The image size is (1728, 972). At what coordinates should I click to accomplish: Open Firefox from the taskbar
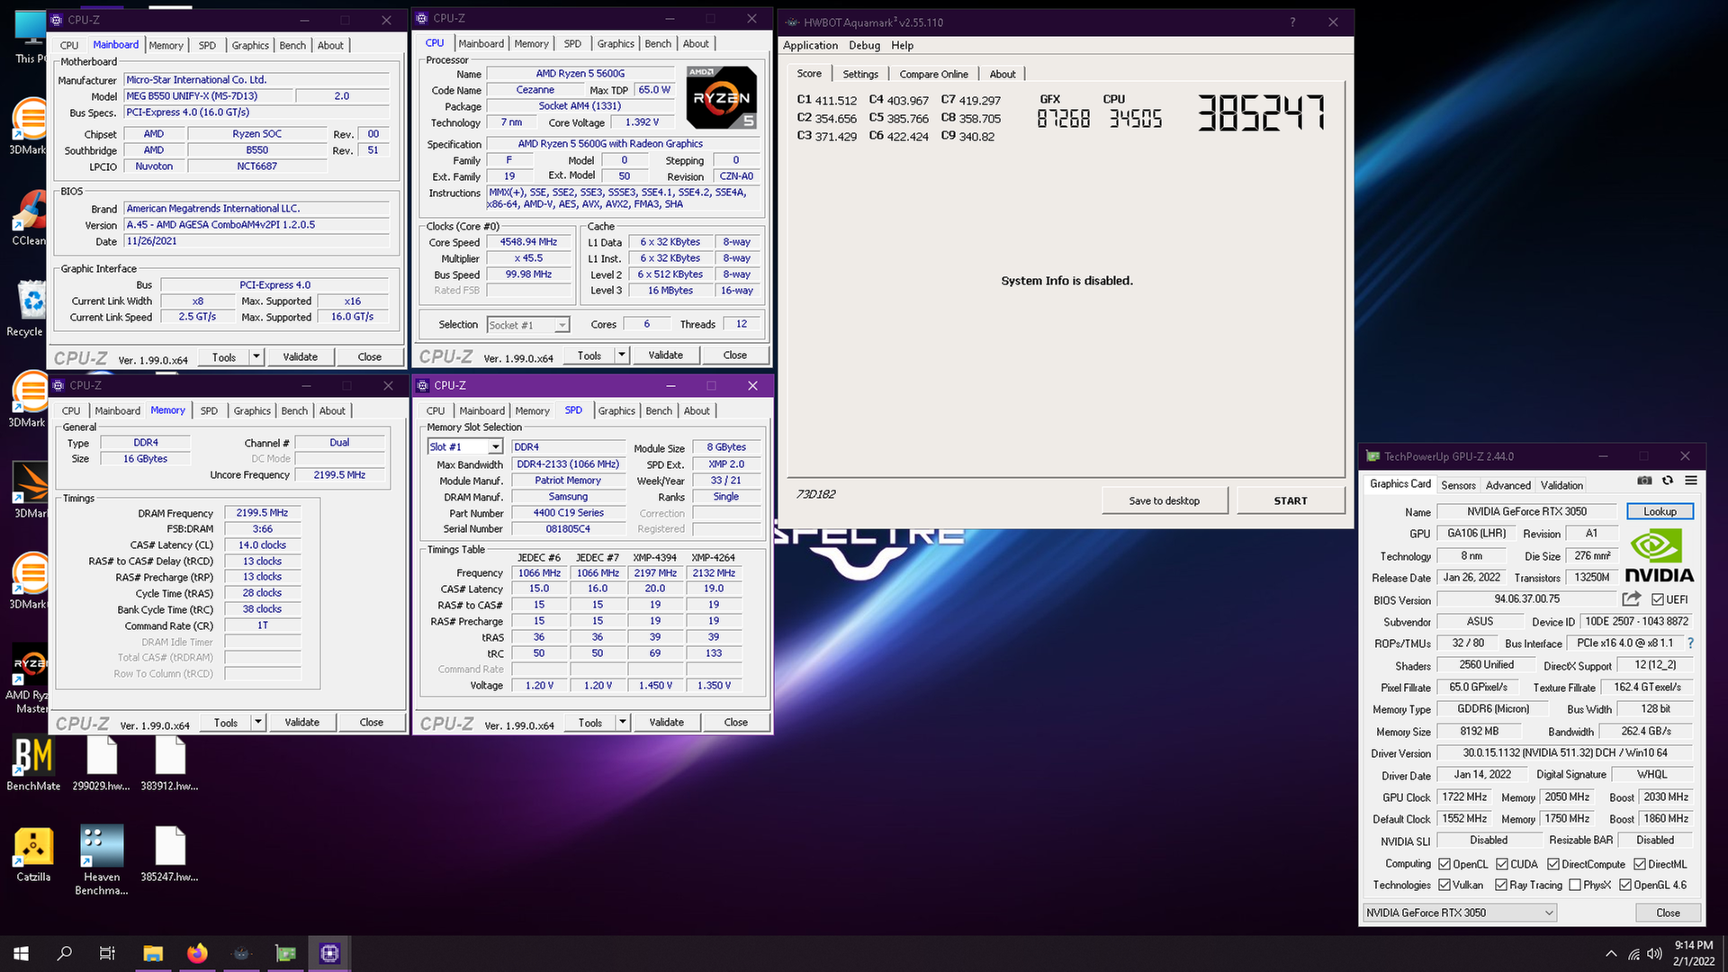pyautogui.click(x=197, y=953)
